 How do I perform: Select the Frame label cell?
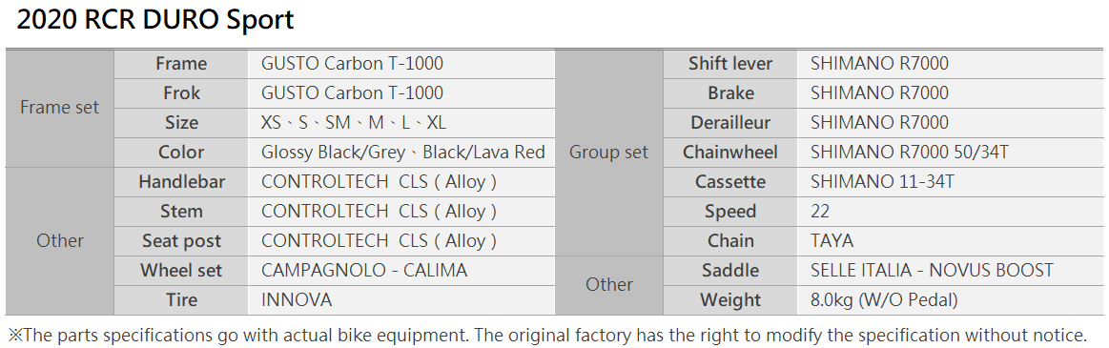(181, 64)
